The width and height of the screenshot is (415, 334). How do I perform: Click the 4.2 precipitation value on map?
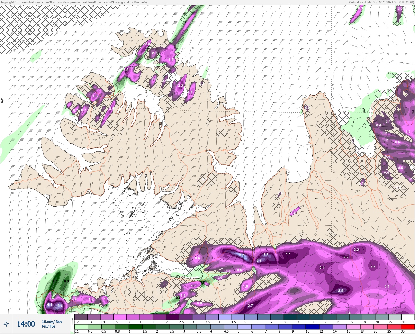point(60,305)
